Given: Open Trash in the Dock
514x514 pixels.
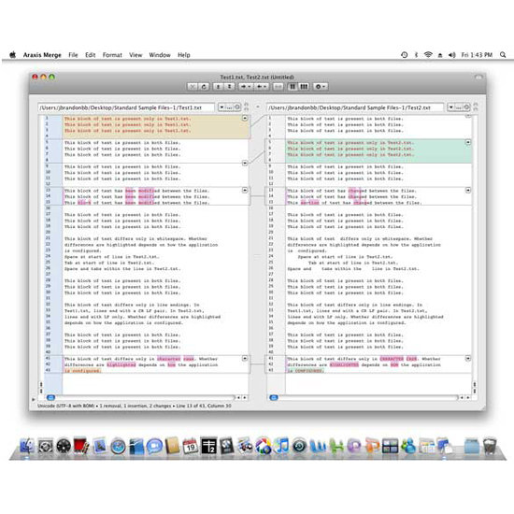Looking at the screenshot, I should tap(490, 446).
